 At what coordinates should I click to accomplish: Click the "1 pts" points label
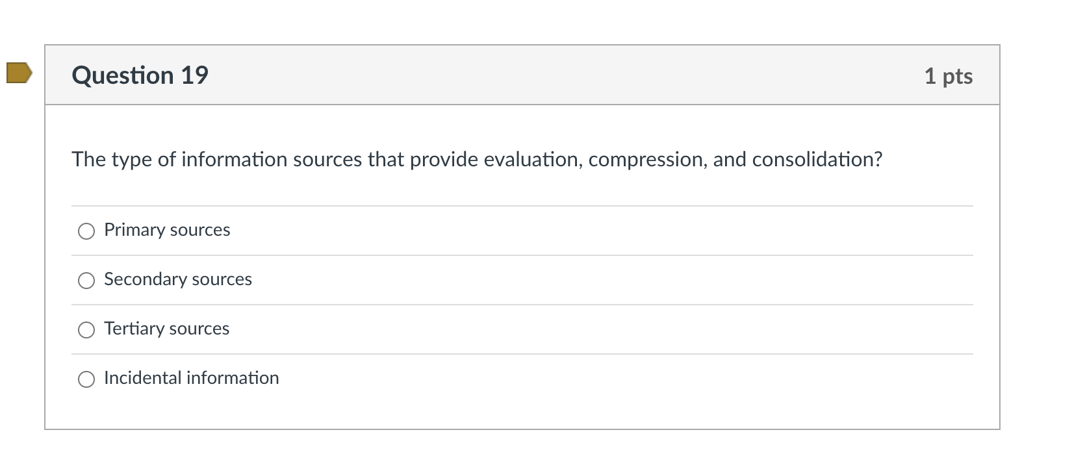pyautogui.click(x=948, y=76)
